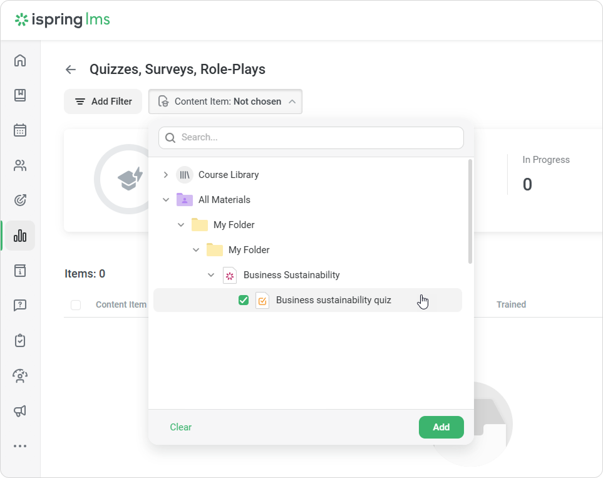Click the Clear link

coord(180,427)
